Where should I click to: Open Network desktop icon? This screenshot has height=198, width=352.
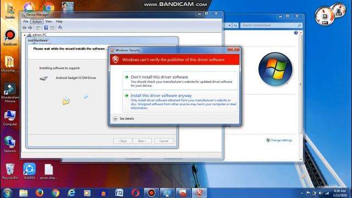click(x=10, y=144)
